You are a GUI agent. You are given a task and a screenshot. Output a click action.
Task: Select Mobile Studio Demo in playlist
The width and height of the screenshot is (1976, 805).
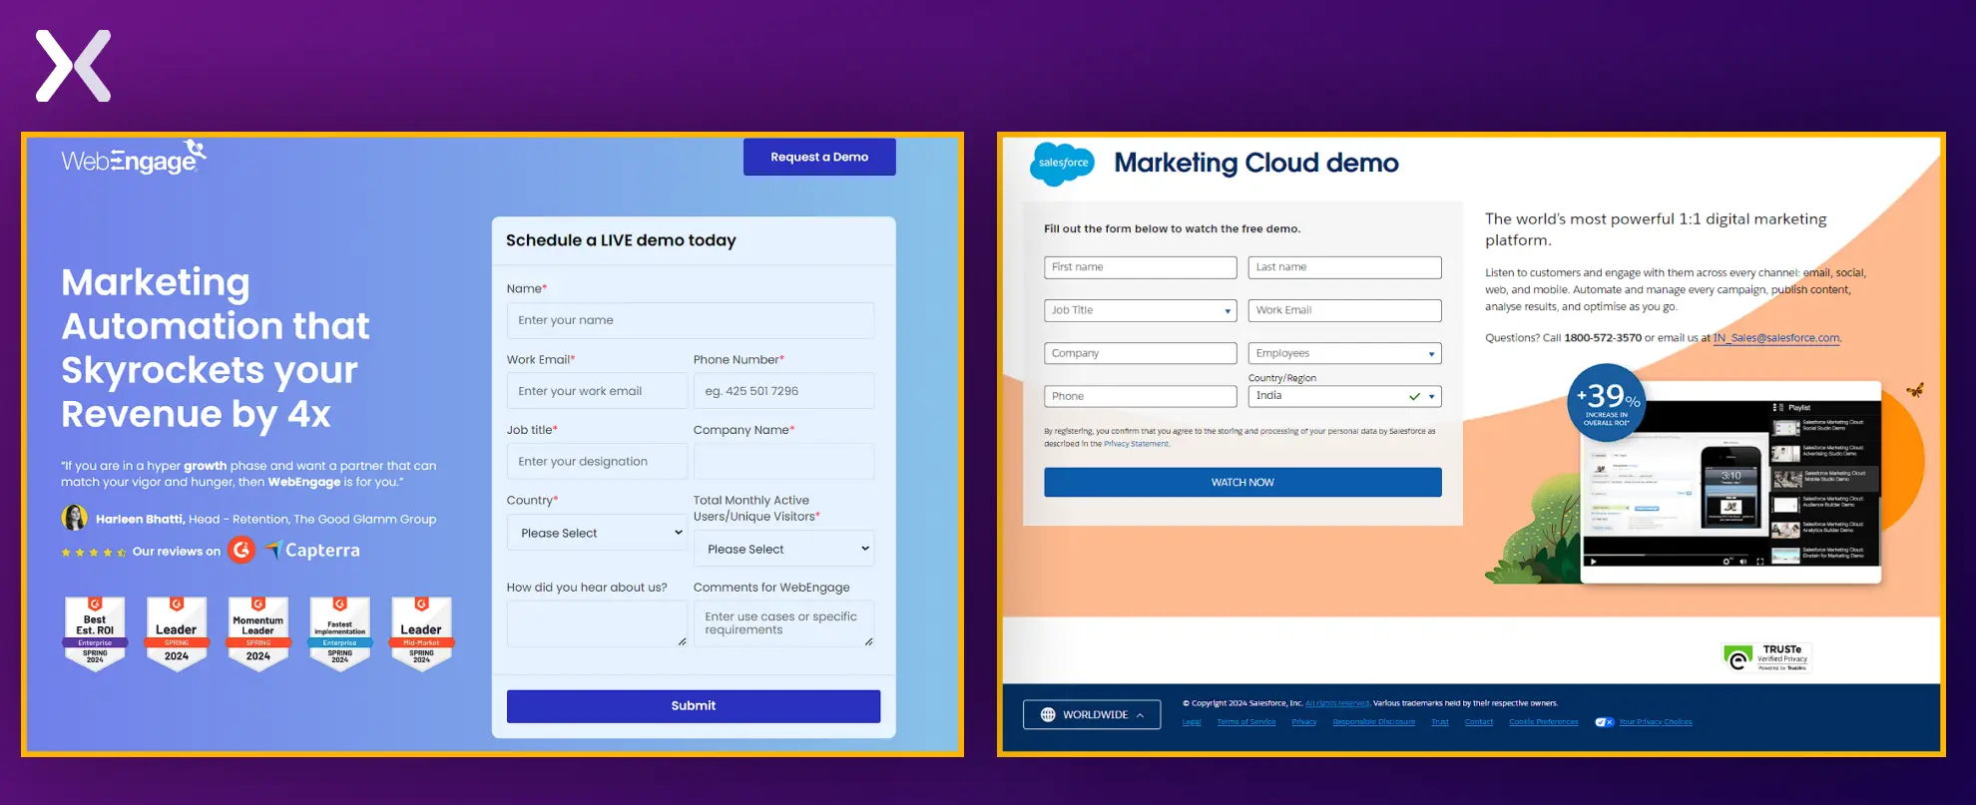click(x=1822, y=478)
